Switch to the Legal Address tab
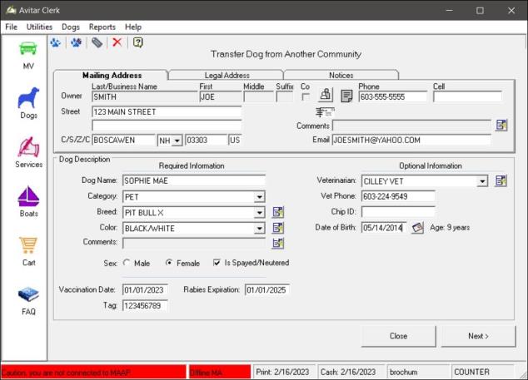 [227, 75]
